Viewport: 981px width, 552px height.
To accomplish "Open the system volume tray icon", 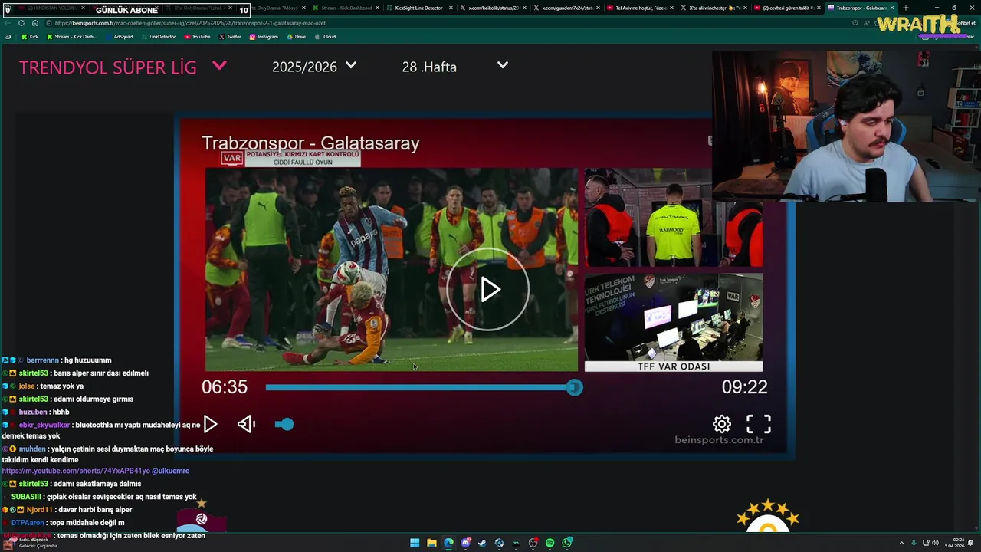I will (935, 543).
